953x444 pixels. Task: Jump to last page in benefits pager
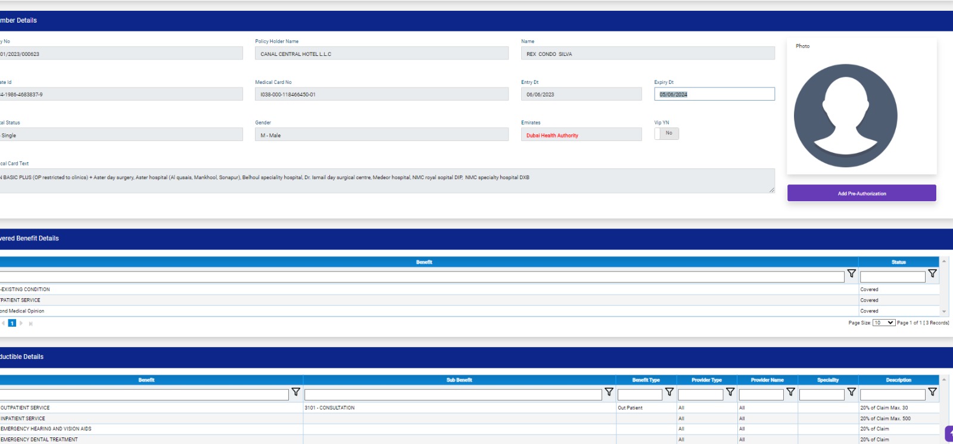(x=31, y=323)
